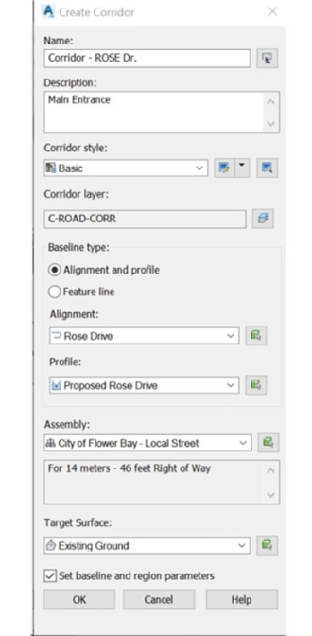
Task: Click the pick assembly from drawing icon
Action: pyautogui.click(x=268, y=443)
